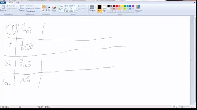Click the Изменить размер resize button
Image resolution: width=197 pixels, height=110 pixels.
tap(33, 9)
